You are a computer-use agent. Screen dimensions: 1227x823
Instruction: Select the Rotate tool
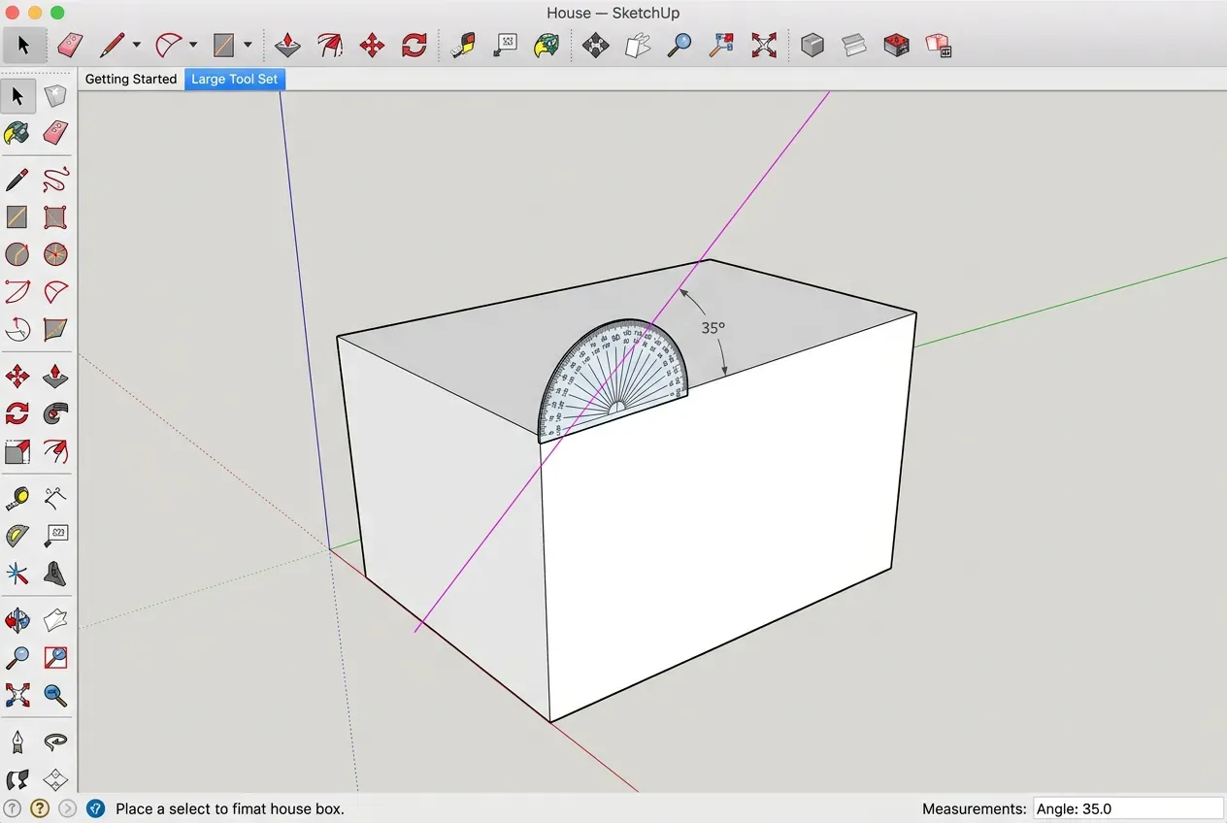tap(17, 413)
